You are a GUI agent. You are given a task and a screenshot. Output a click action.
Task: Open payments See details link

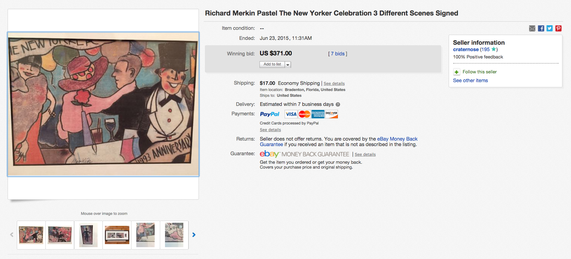[x=270, y=130]
